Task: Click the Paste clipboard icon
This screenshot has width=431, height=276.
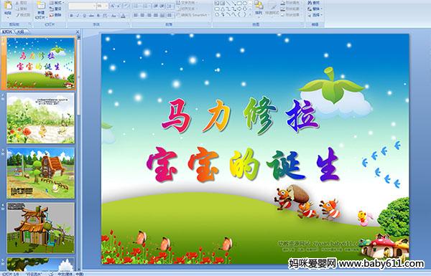Action: tap(8, 8)
